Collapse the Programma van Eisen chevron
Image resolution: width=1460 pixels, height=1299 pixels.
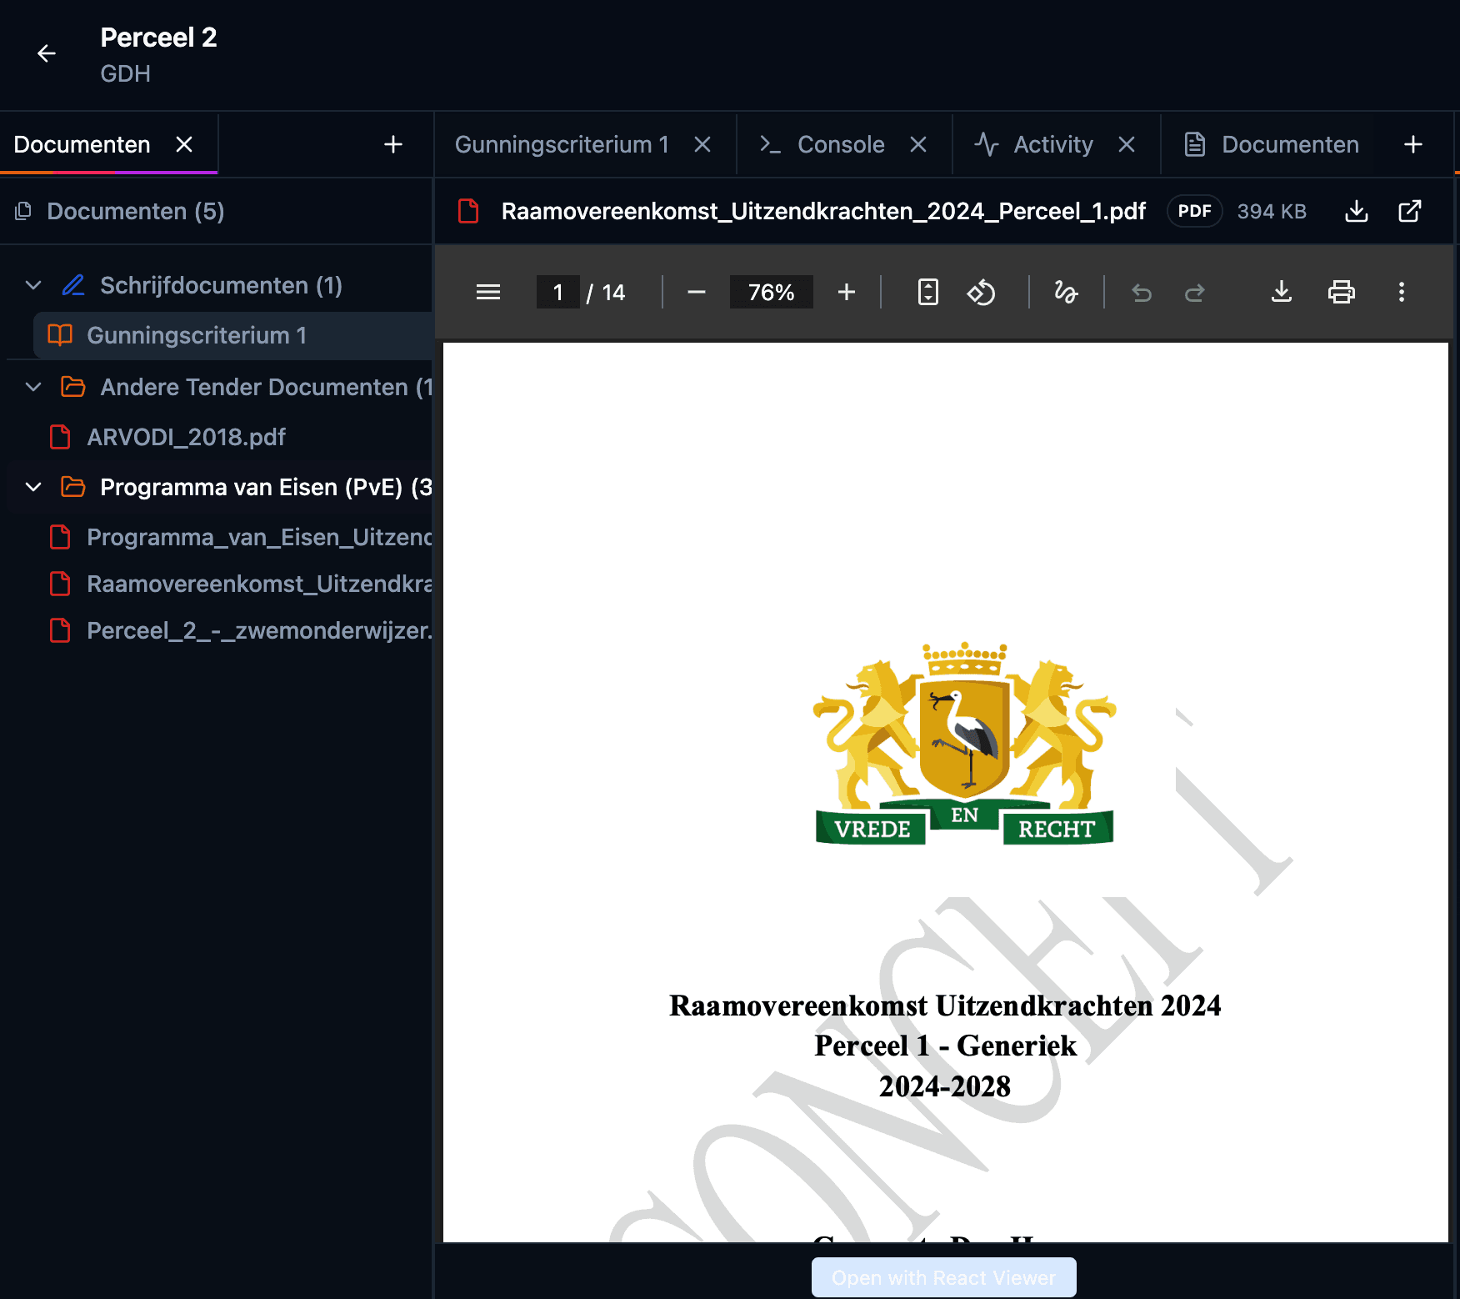[33, 487]
